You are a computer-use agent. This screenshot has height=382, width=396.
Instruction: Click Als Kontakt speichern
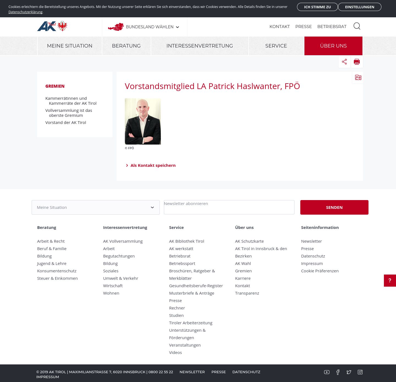click(153, 165)
